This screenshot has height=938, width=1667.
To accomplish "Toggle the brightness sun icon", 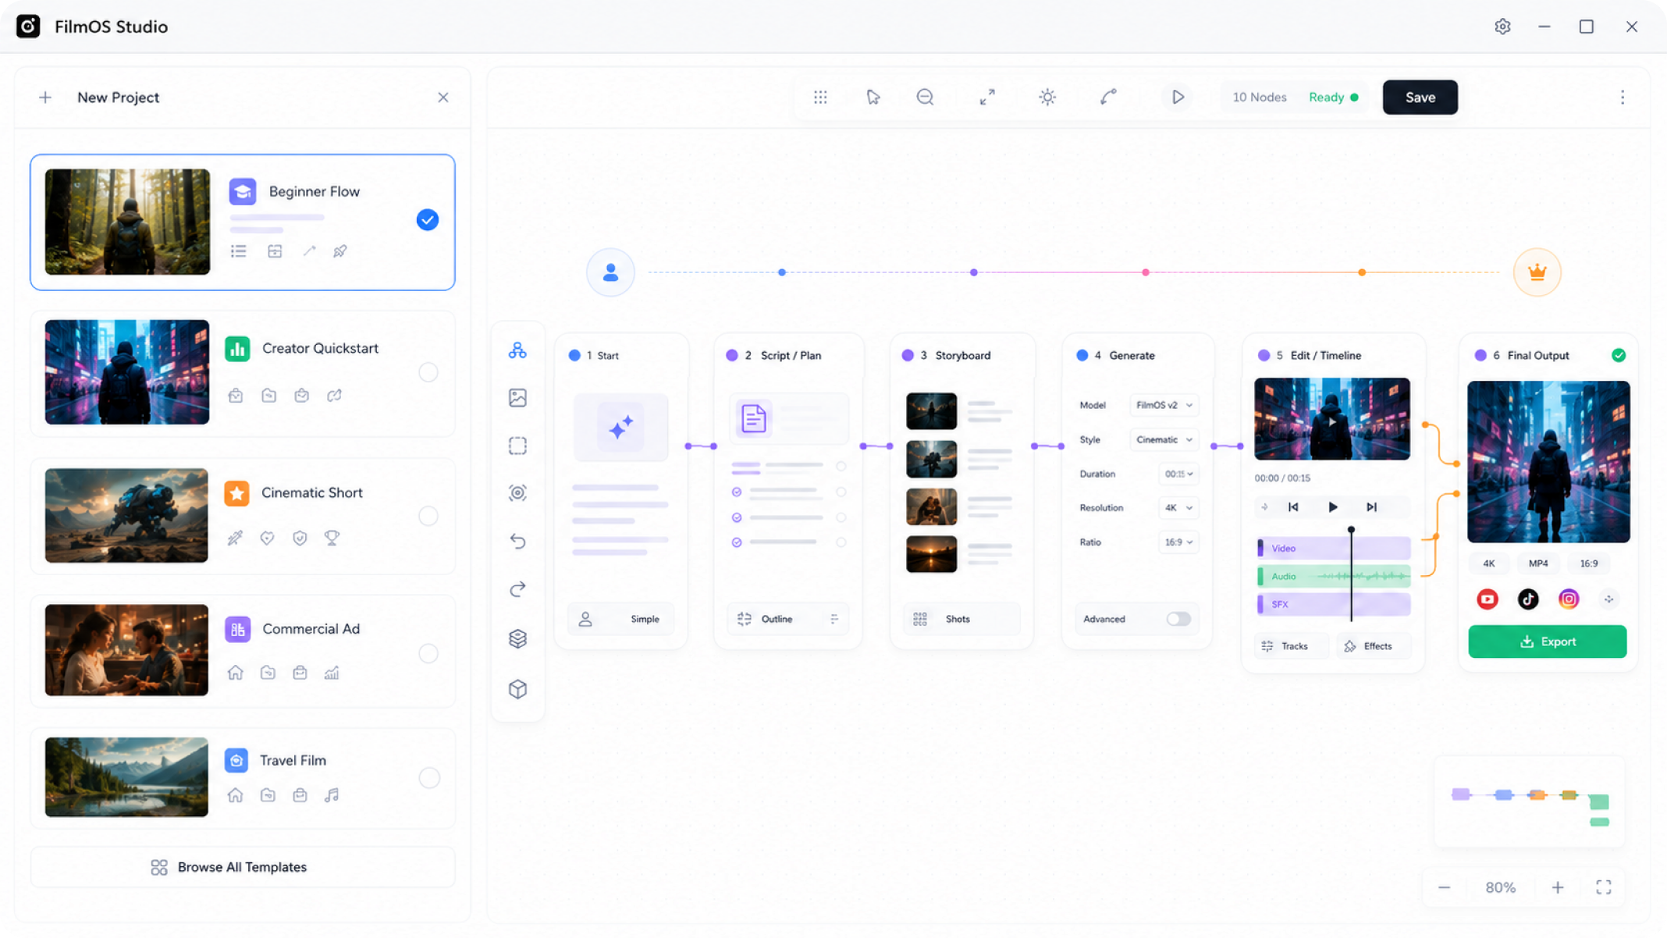I will point(1047,97).
